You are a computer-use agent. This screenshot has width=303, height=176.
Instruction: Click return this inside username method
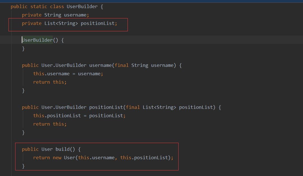pyautogui.click(x=50, y=82)
